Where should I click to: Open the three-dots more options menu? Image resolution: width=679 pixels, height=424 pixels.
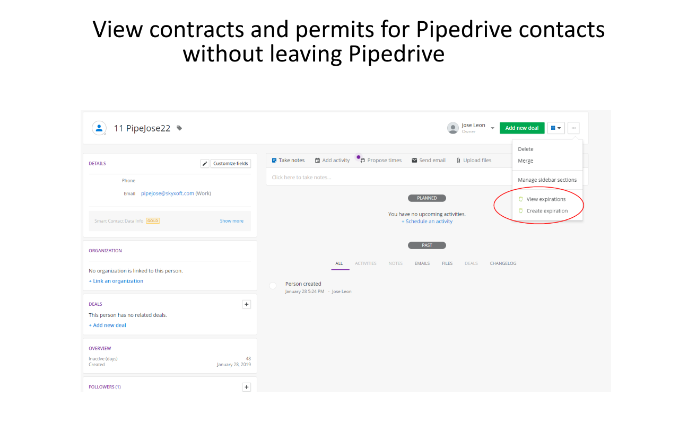[573, 128]
